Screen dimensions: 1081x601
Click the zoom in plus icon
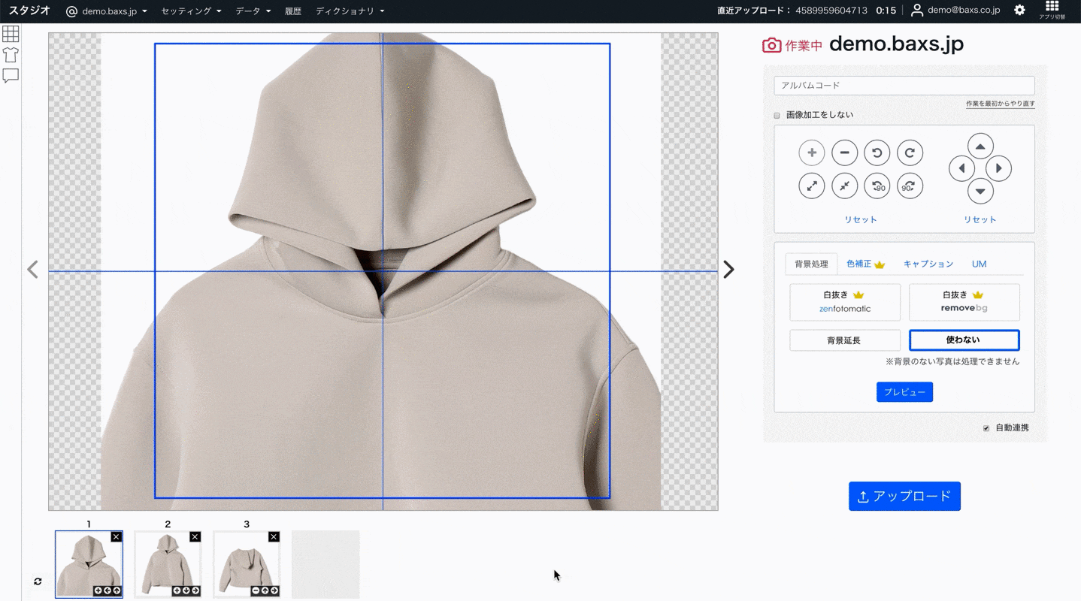(x=811, y=153)
